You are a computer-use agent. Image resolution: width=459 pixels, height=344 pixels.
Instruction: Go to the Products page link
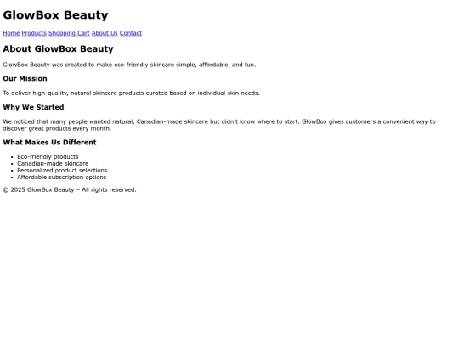(x=34, y=33)
